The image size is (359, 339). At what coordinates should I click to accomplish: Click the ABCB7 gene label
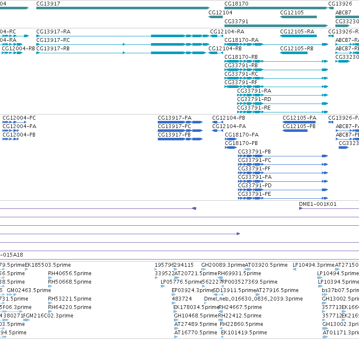343,13
